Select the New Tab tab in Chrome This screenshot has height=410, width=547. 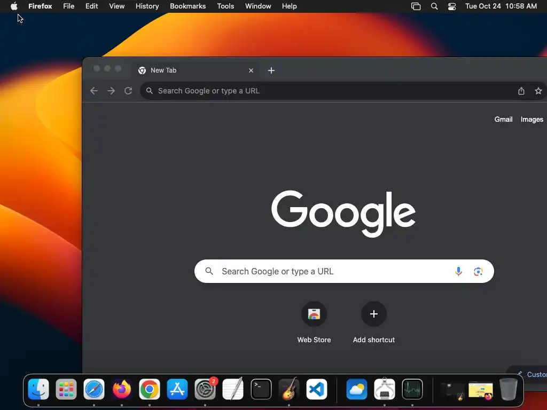[x=196, y=70]
